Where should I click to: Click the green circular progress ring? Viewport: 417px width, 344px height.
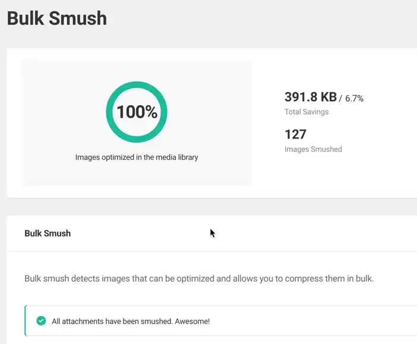click(137, 88)
